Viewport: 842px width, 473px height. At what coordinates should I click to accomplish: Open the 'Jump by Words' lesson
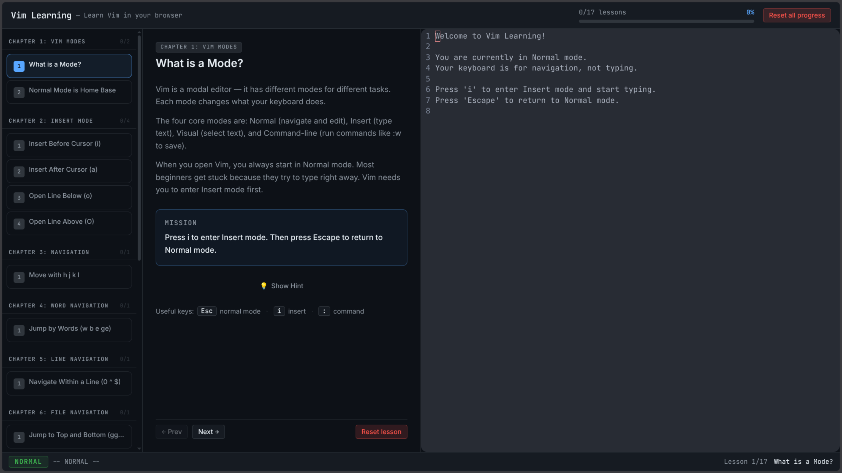[69, 330]
